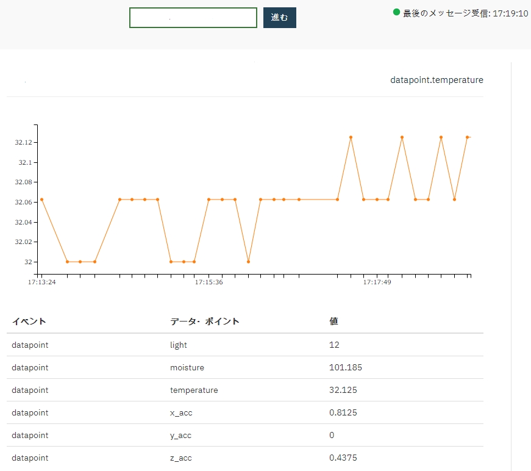
Task: Click the イベント column header
Action: tap(29, 322)
